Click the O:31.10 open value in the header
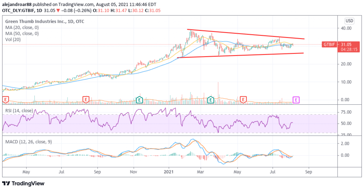The image size is (364, 190). tap(101, 10)
